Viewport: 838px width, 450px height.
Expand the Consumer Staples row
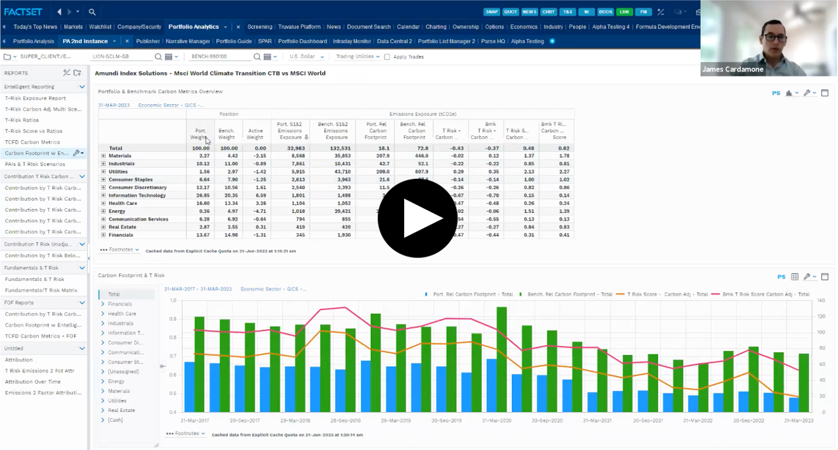(103, 179)
